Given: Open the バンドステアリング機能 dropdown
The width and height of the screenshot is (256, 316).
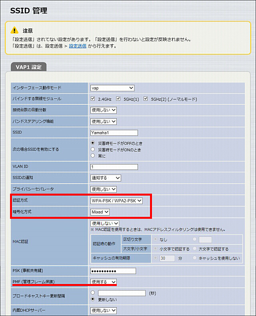Looking at the screenshot, I should tap(104, 122).
